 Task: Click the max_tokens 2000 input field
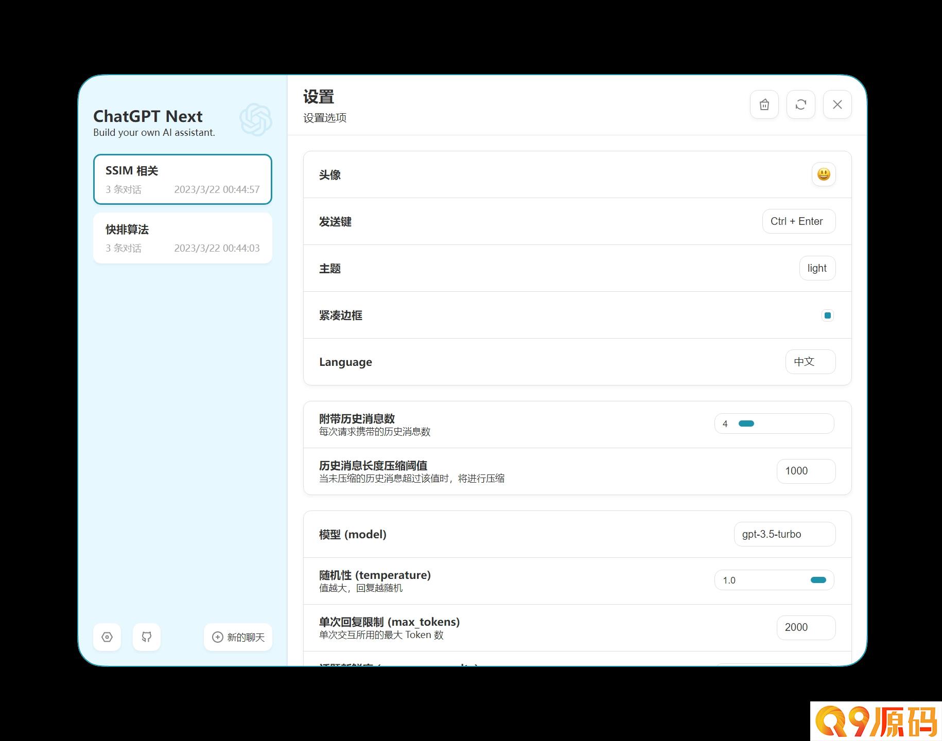pyautogui.click(x=806, y=627)
